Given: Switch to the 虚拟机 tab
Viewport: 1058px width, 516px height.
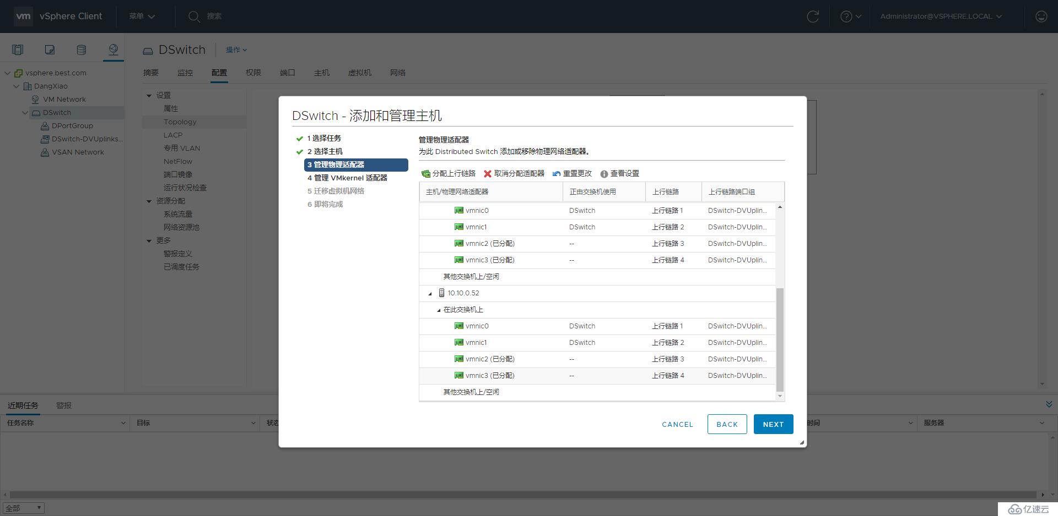Looking at the screenshot, I should 360,73.
